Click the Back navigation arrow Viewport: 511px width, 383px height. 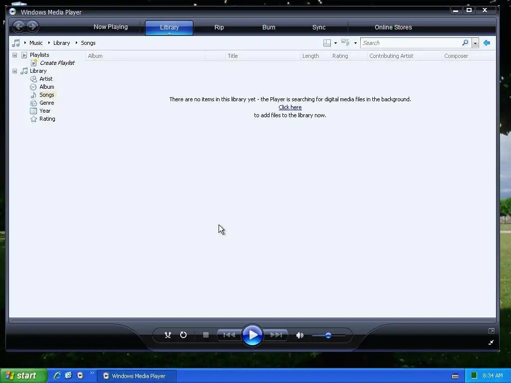(x=19, y=26)
